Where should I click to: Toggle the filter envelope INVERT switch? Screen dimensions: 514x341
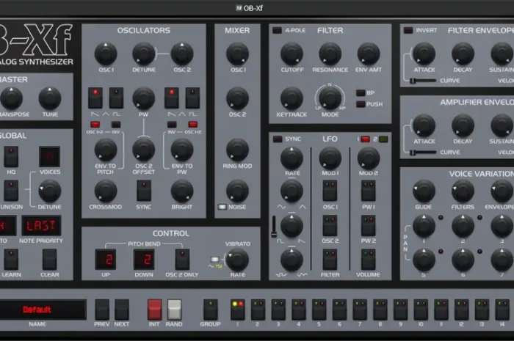pos(408,31)
